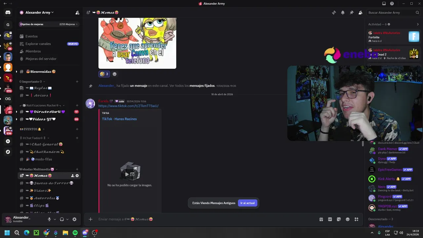The height and width of the screenshot is (238, 423).
Task: Open the gift icon in message bar
Action: tap(321, 219)
